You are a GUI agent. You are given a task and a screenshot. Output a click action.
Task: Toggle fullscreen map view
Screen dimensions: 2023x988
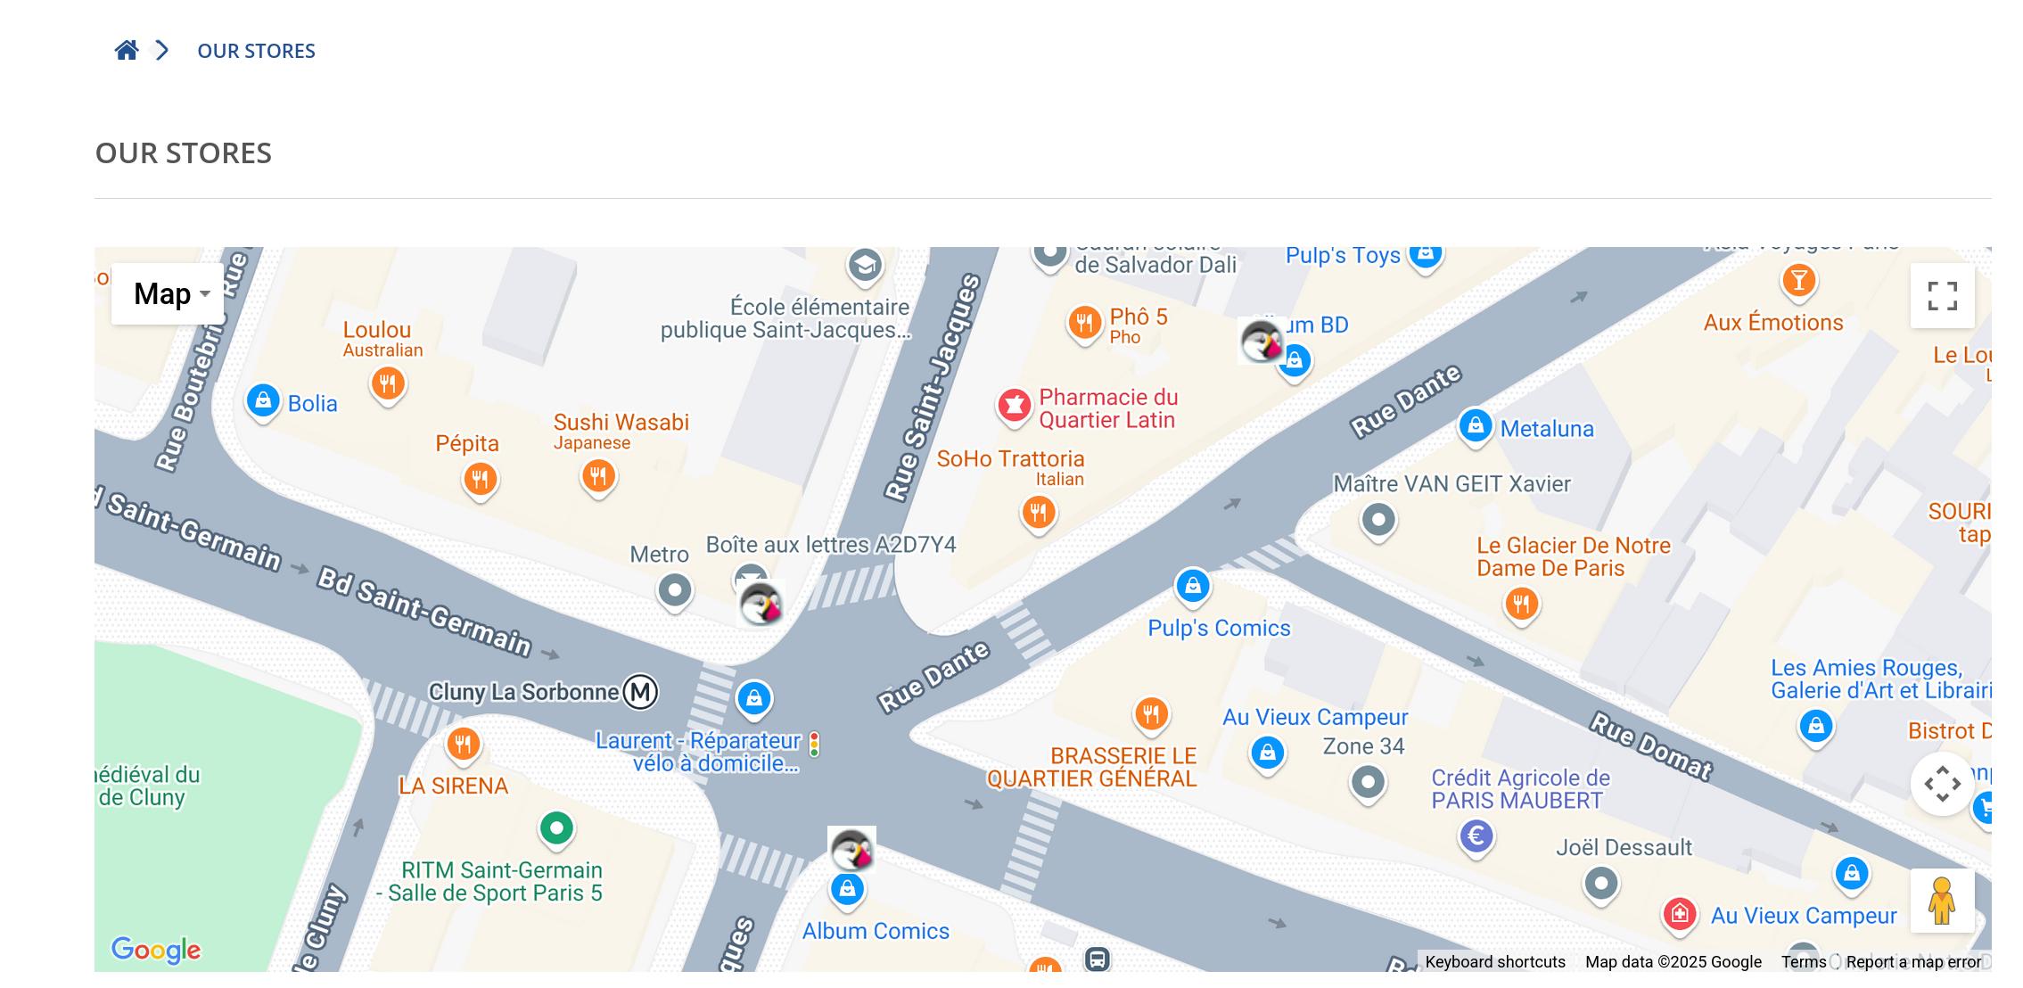coord(1942,295)
